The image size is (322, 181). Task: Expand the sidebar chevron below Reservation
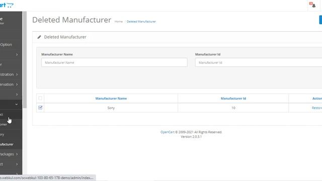pos(17,95)
